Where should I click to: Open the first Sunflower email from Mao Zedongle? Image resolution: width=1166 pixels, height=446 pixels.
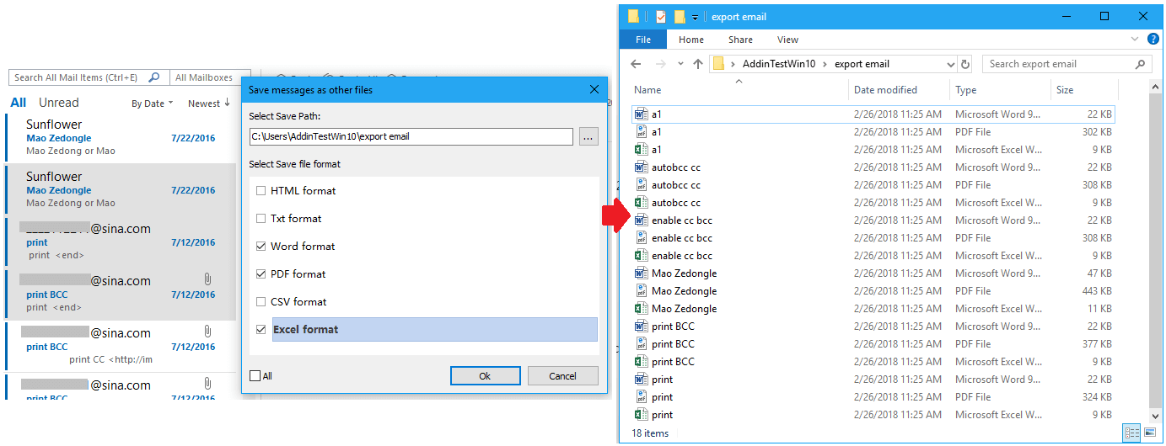tap(121, 137)
